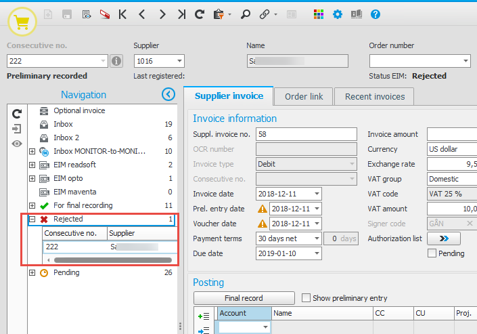Click the shopping cart module icon
This screenshot has height=334, width=477.
click(x=22, y=20)
